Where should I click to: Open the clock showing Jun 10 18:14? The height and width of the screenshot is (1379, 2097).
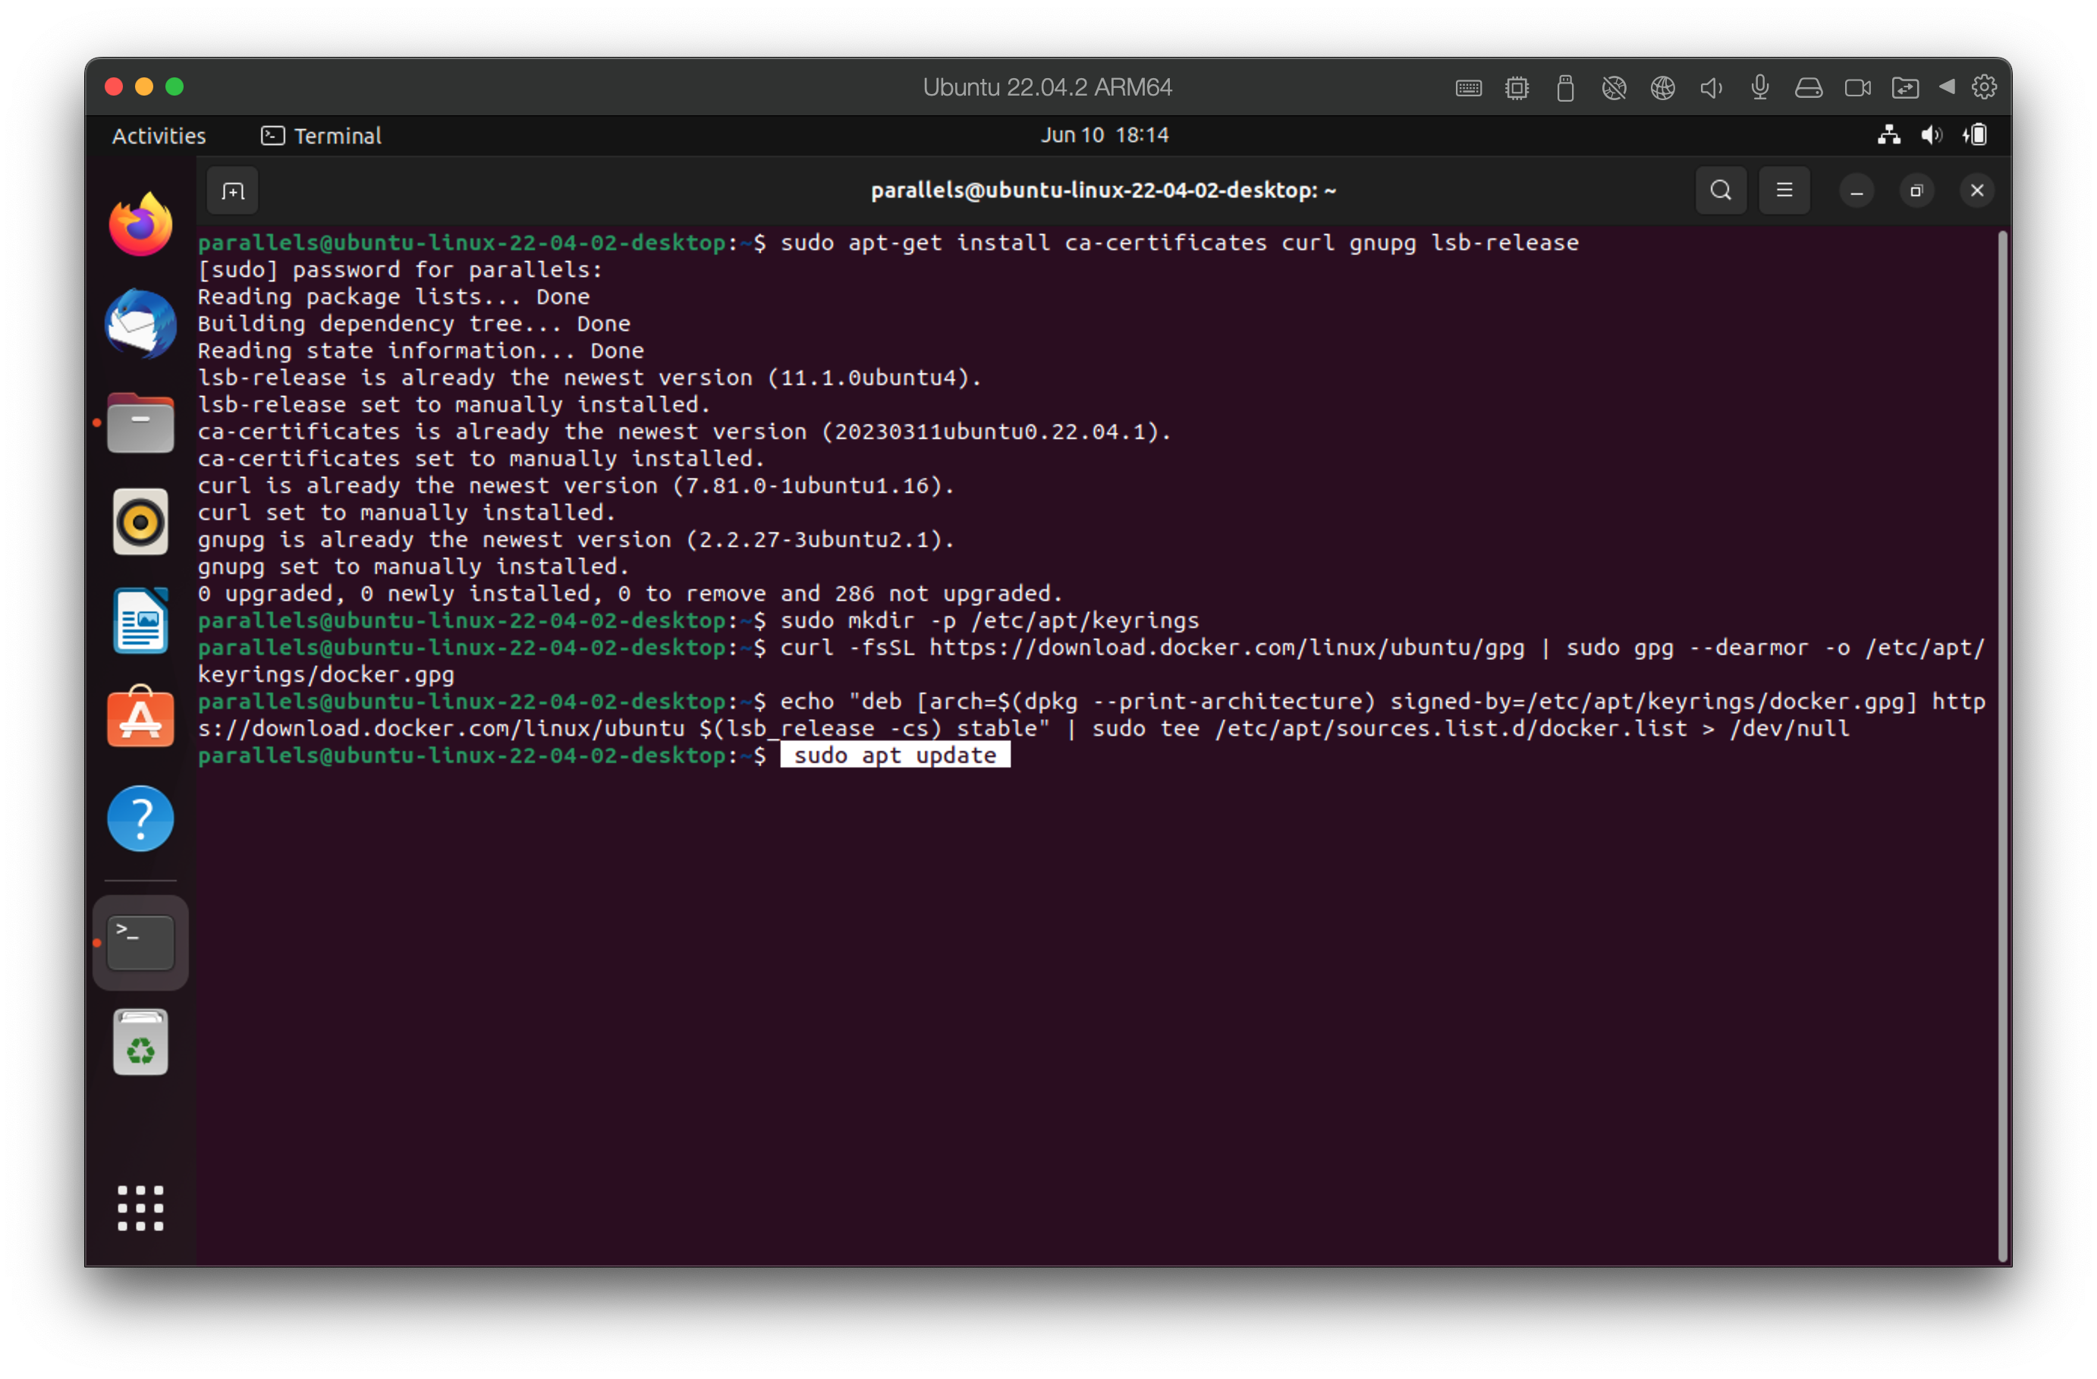click(1104, 135)
